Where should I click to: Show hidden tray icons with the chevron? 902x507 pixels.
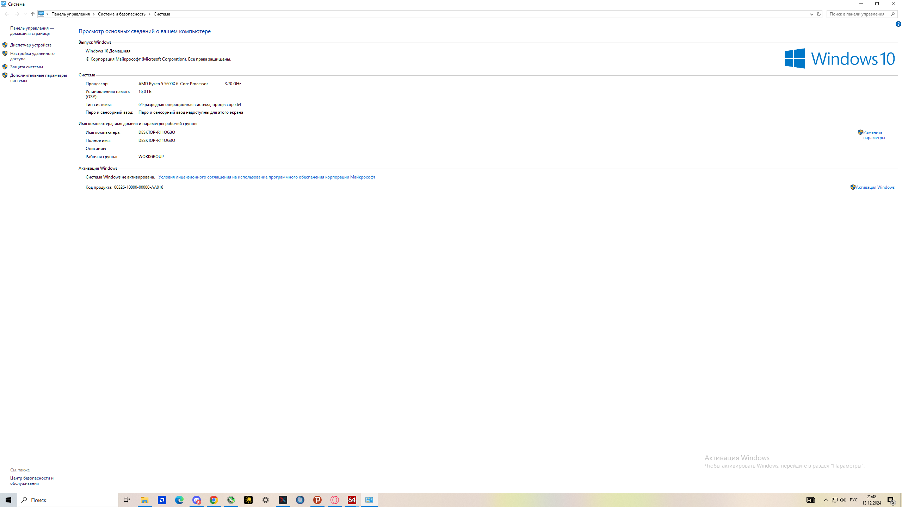coord(826,500)
